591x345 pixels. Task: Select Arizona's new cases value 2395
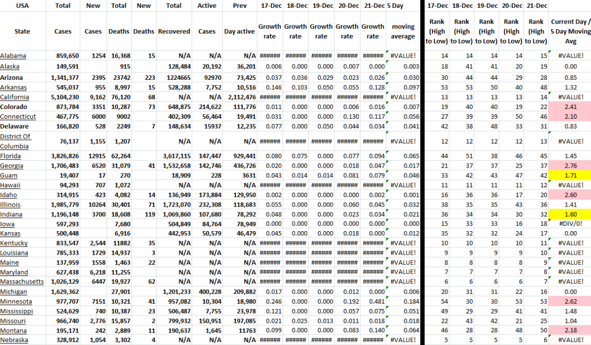click(x=93, y=77)
